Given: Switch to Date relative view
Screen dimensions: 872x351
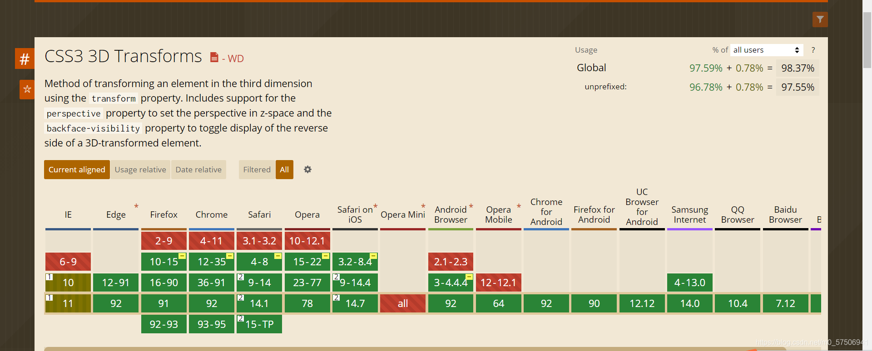Looking at the screenshot, I should (198, 170).
